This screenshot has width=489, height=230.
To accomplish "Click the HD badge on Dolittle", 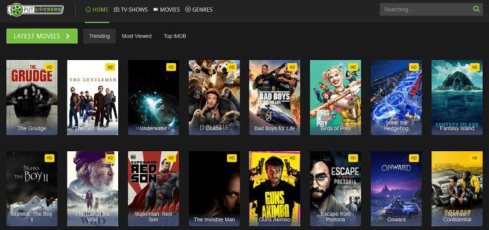I will 232,67.
